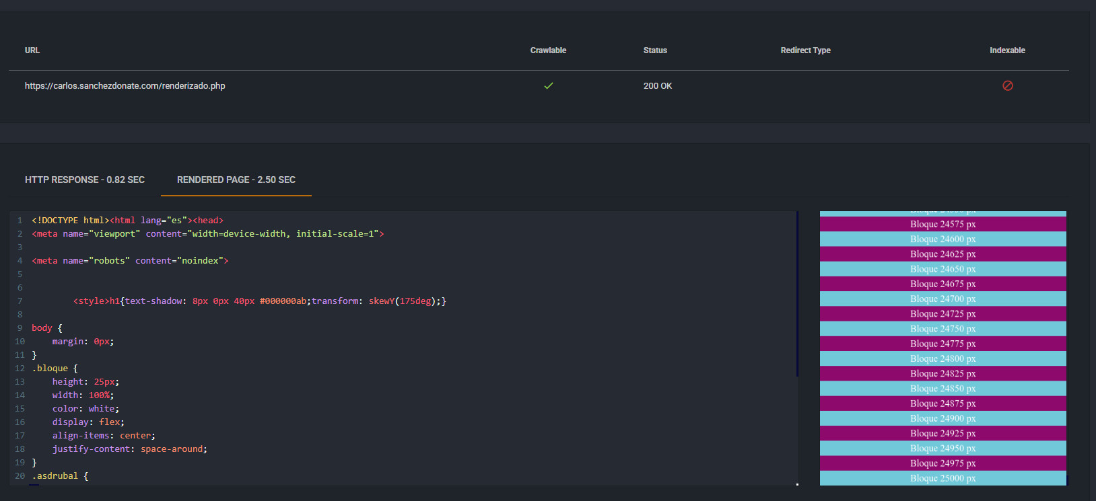Viewport: 1096px width, 501px height.
Task: Click the Redirect Type column header
Action: [805, 50]
